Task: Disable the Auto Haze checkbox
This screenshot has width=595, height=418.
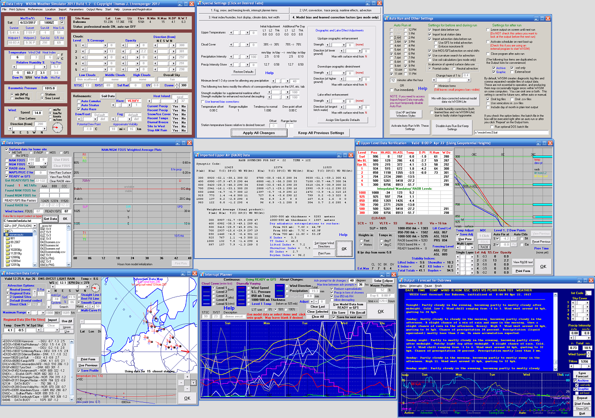Action: (78, 109)
